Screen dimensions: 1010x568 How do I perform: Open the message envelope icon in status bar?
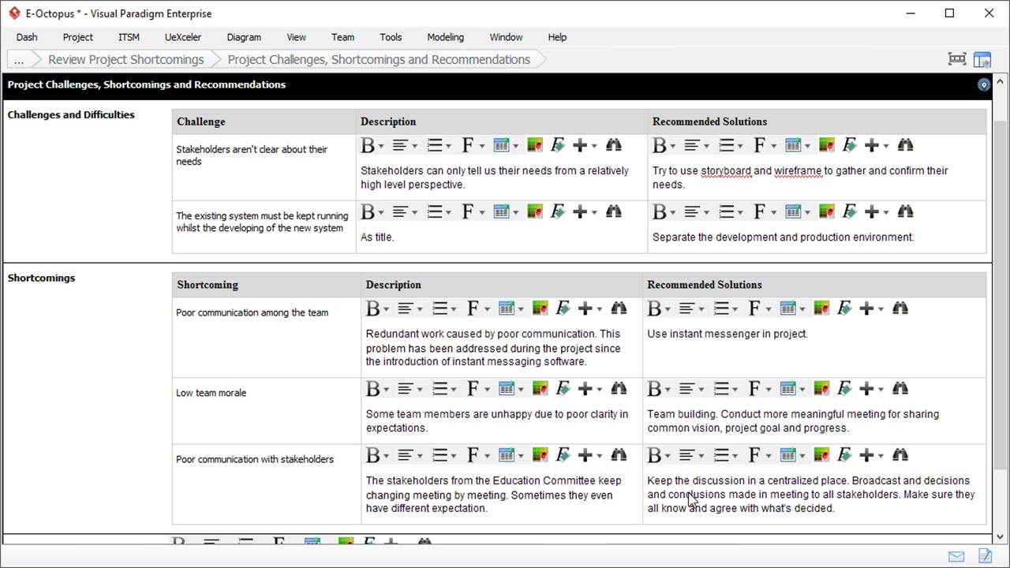coord(956,556)
